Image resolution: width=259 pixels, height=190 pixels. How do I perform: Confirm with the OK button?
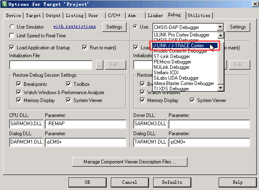[88, 183]
